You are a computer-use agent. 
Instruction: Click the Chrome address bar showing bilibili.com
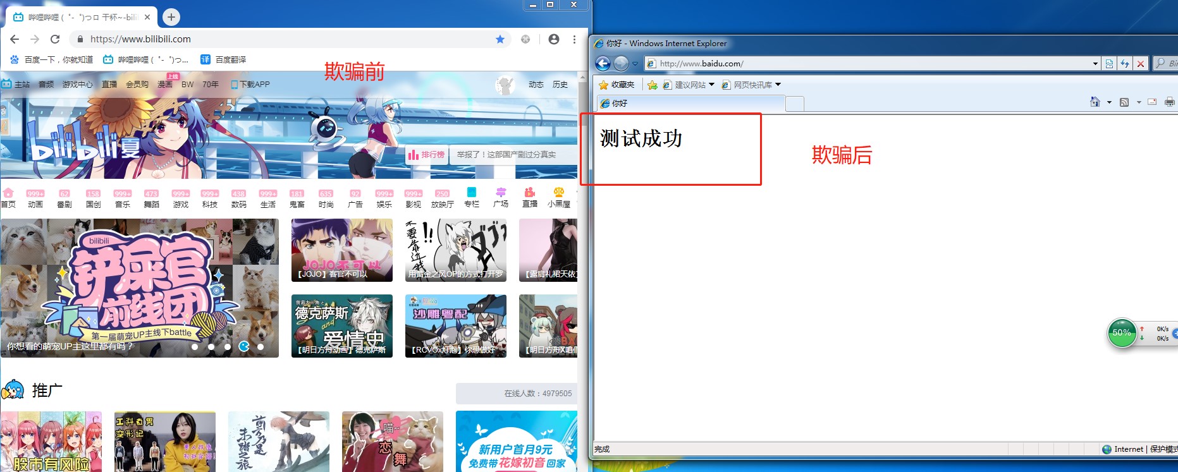[291, 39]
